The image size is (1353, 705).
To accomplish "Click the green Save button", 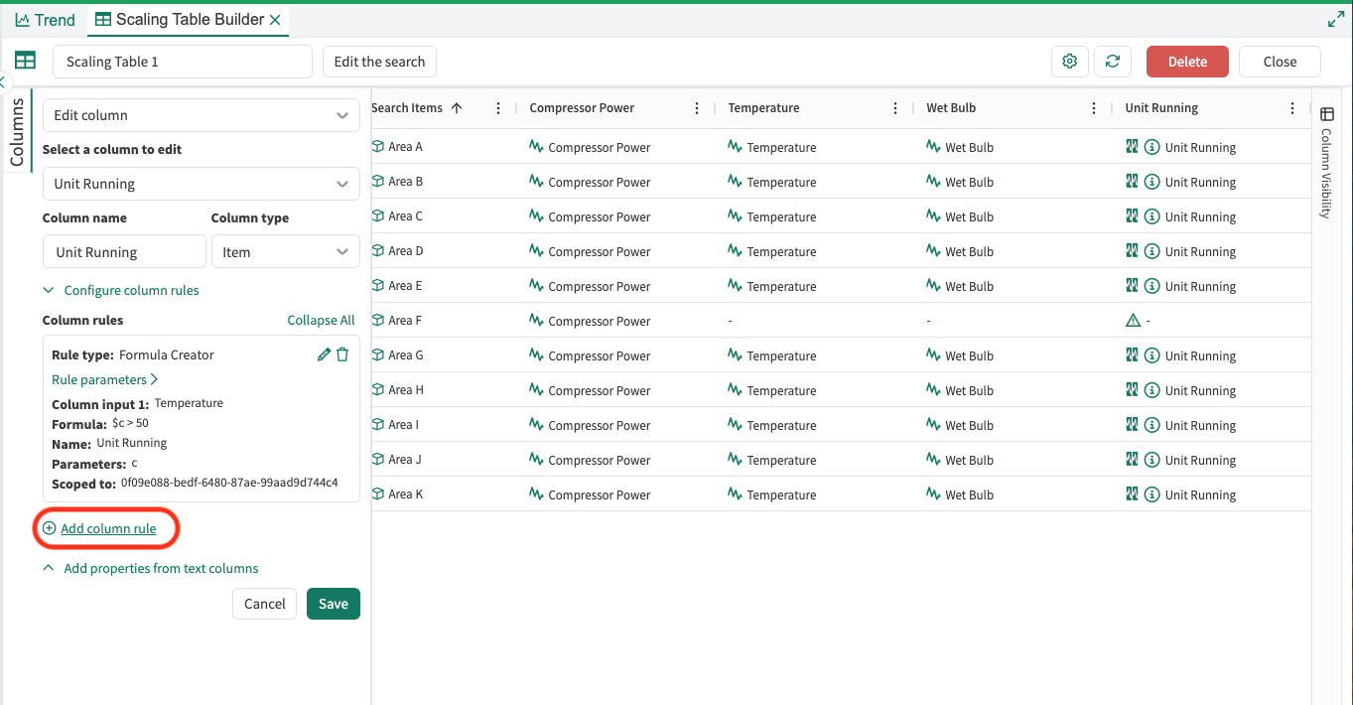I will (x=333, y=604).
